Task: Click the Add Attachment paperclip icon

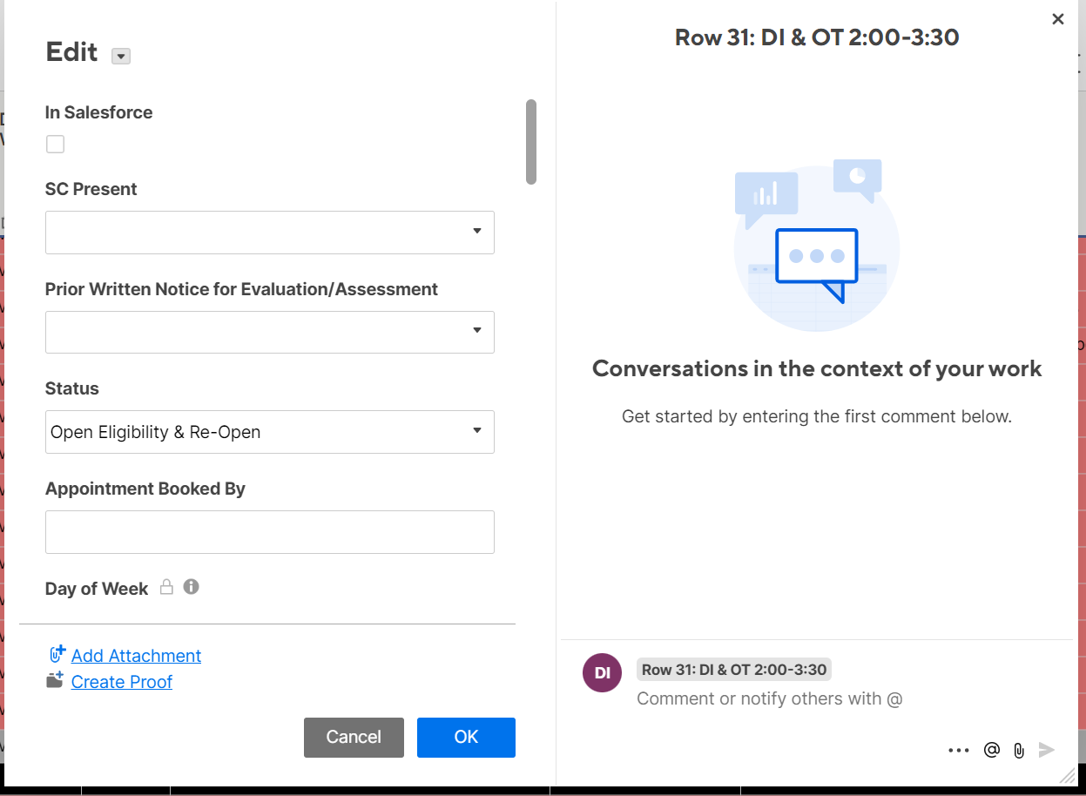Action: tap(56, 653)
